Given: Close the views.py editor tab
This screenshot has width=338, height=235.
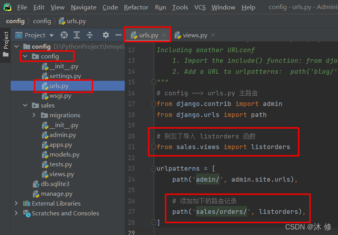Looking at the screenshot, I should coord(213,35).
